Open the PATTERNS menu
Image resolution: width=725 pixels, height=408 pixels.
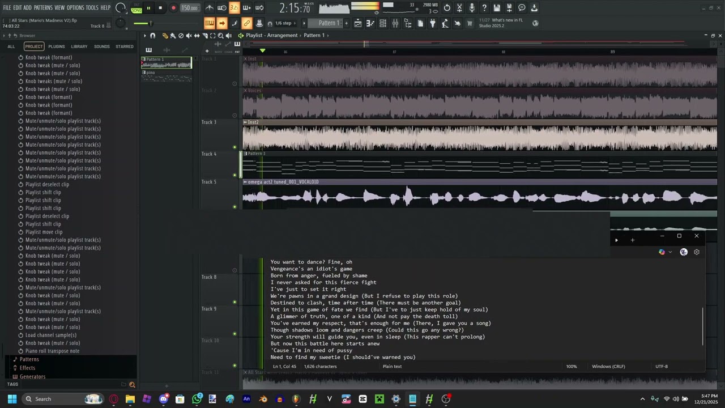coord(43,8)
